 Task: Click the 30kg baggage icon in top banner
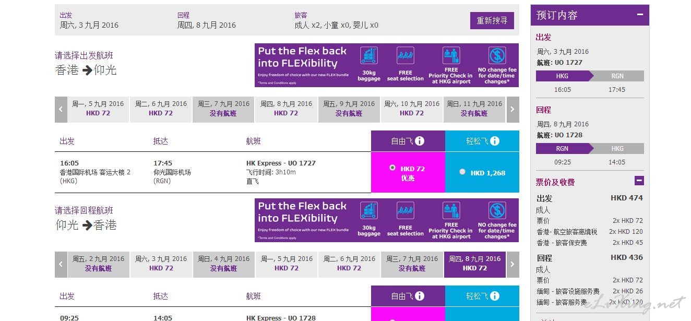point(369,55)
